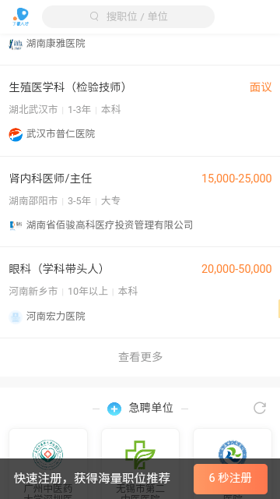Click the 河南宏力医院 placeholder logo icon
Screen dimensions: 280x499
pos(16,317)
